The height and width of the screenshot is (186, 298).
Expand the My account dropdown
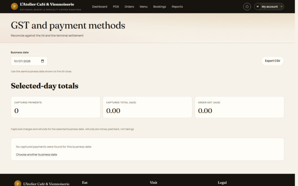click(269, 7)
